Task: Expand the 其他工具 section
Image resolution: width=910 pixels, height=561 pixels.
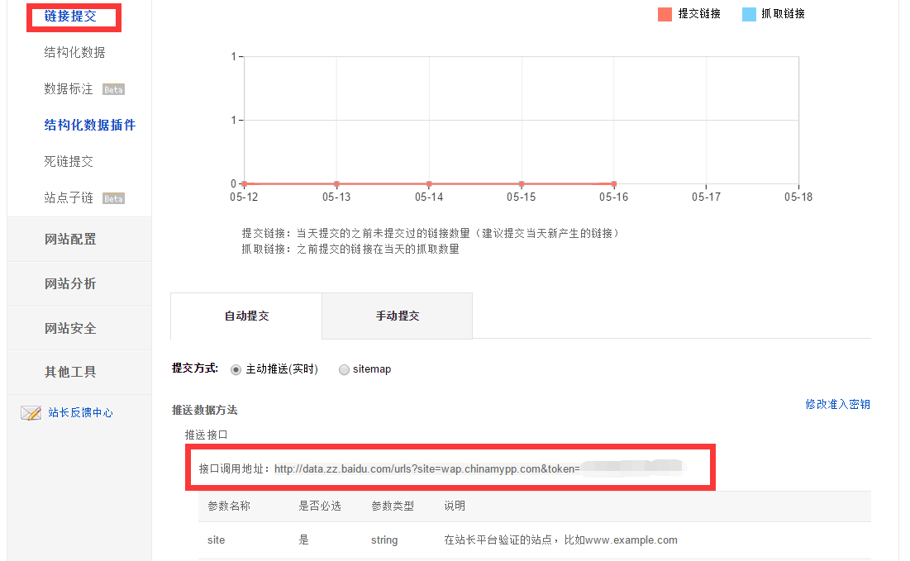Action: 79,372
